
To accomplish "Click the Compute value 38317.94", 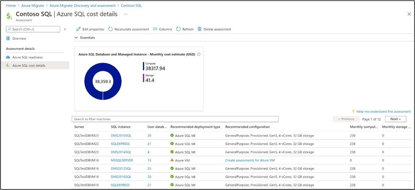I will (x=155, y=68).
